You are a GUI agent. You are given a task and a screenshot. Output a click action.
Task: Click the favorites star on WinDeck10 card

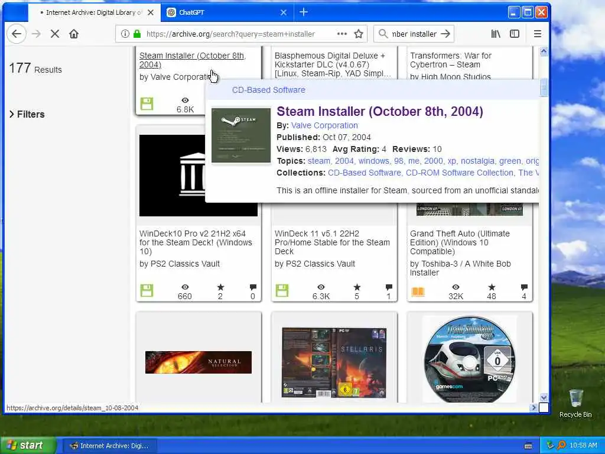tap(220, 287)
